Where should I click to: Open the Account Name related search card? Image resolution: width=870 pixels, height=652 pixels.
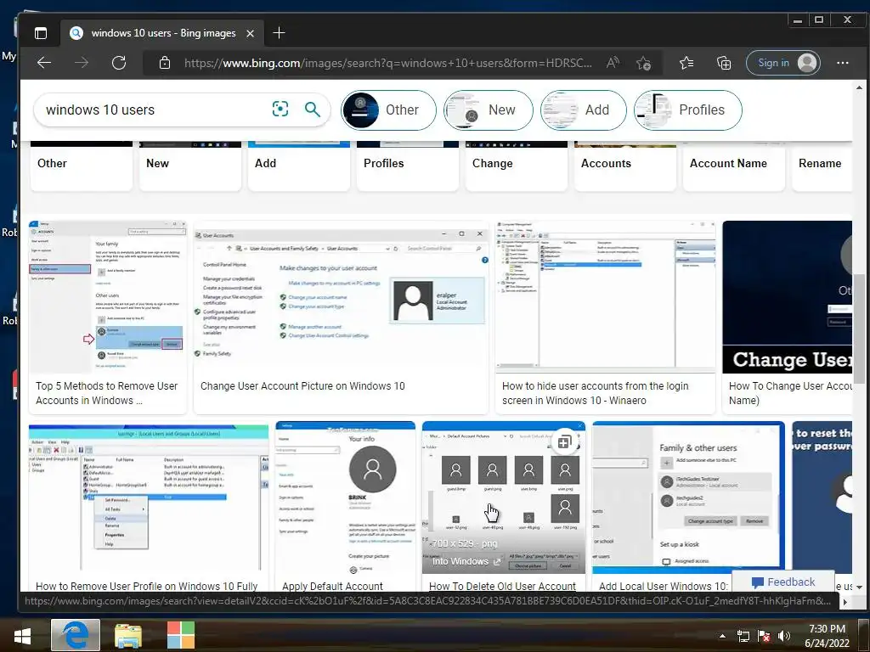[x=734, y=166]
